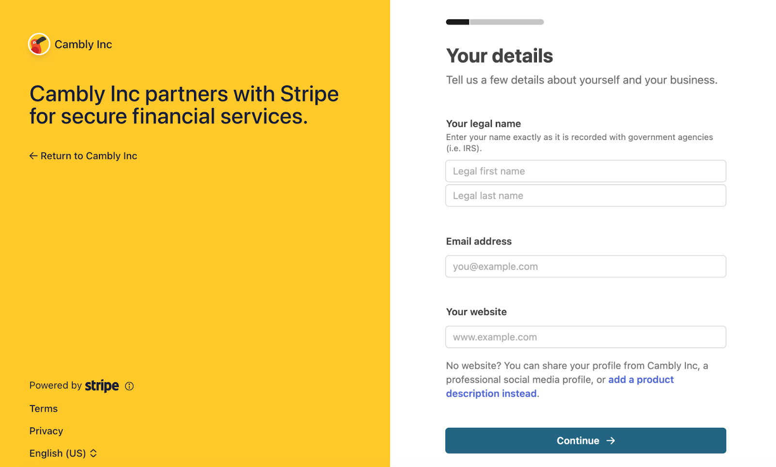Click the Continue button
Image resolution: width=776 pixels, height=467 pixels.
click(x=585, y=441)
